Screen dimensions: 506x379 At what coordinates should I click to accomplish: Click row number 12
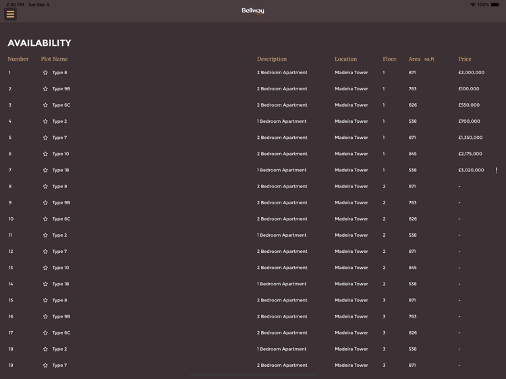(11, 252)
